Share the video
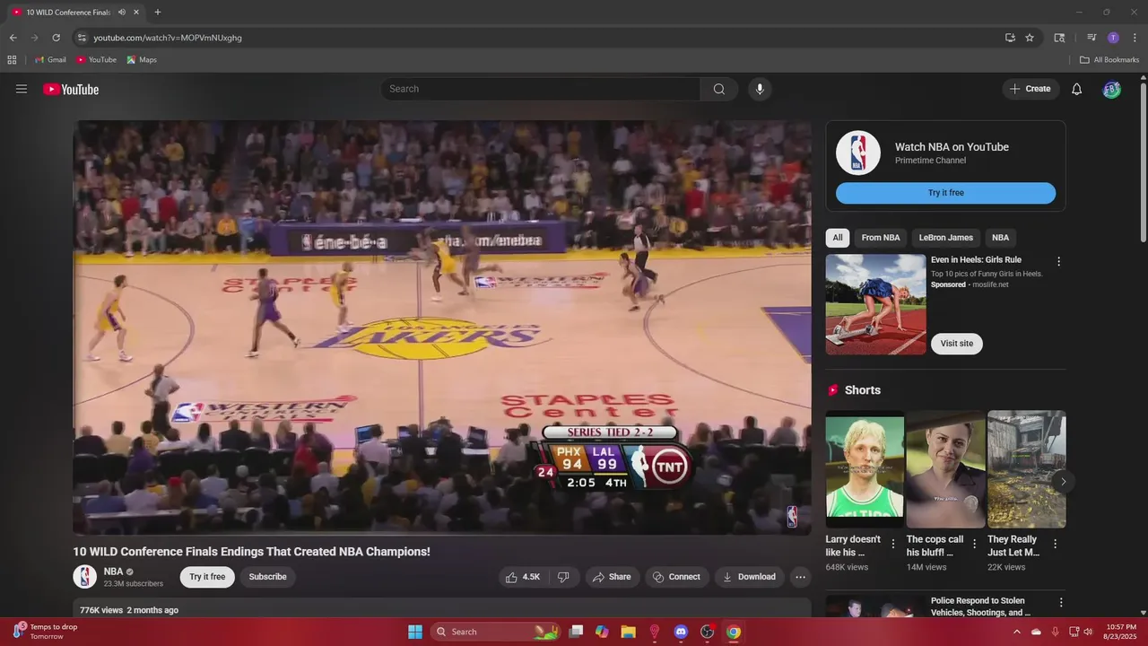Screen dimensions: 1148x646 click(x=613, y=577)
